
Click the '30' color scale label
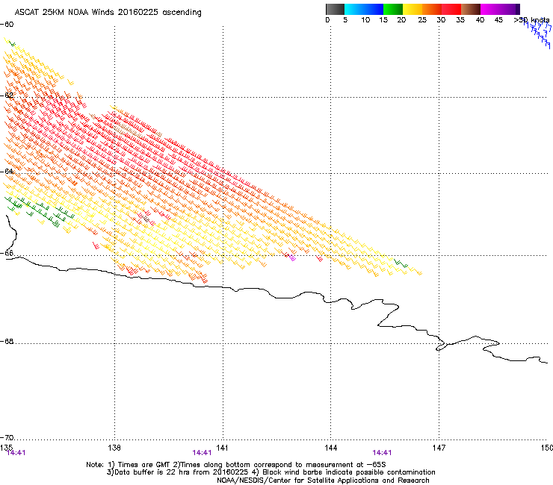coord(441,20)
